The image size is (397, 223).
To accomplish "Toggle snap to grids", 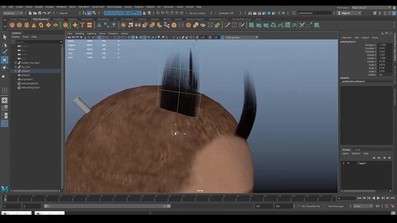I will pos(158,13).
